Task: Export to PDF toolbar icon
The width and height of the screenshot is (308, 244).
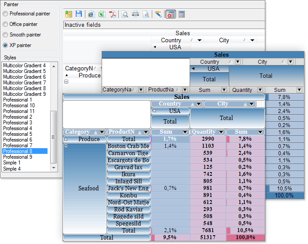Action: click(x=113, y=15)
